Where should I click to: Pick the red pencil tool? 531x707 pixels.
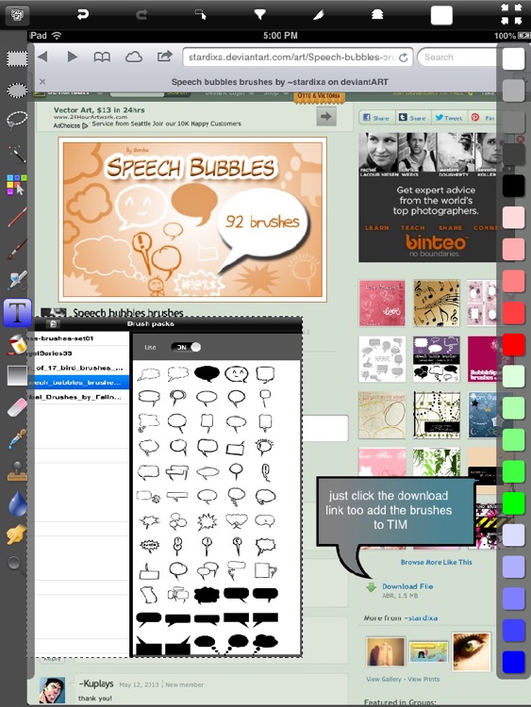[x=17, y=218]
